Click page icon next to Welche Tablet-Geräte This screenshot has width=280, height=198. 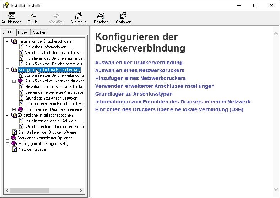21,53
